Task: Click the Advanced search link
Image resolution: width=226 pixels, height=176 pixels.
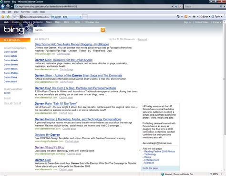Action: pos(143,39)
